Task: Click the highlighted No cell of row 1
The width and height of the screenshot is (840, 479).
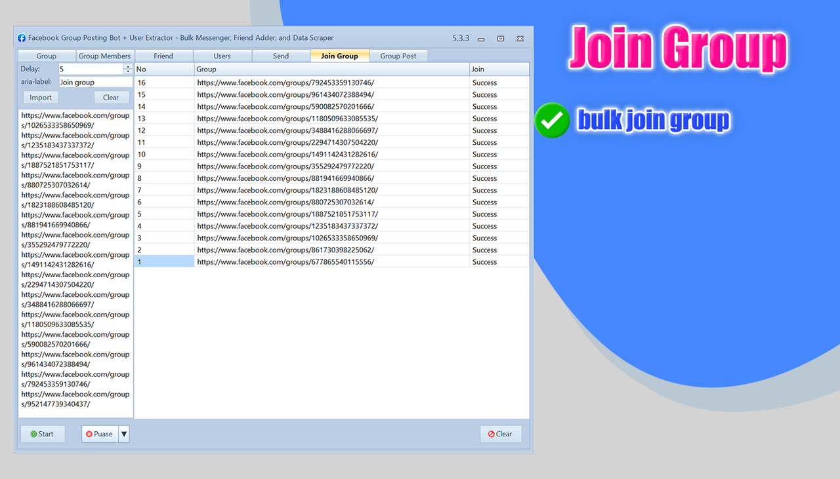Action: pos(164,261)
